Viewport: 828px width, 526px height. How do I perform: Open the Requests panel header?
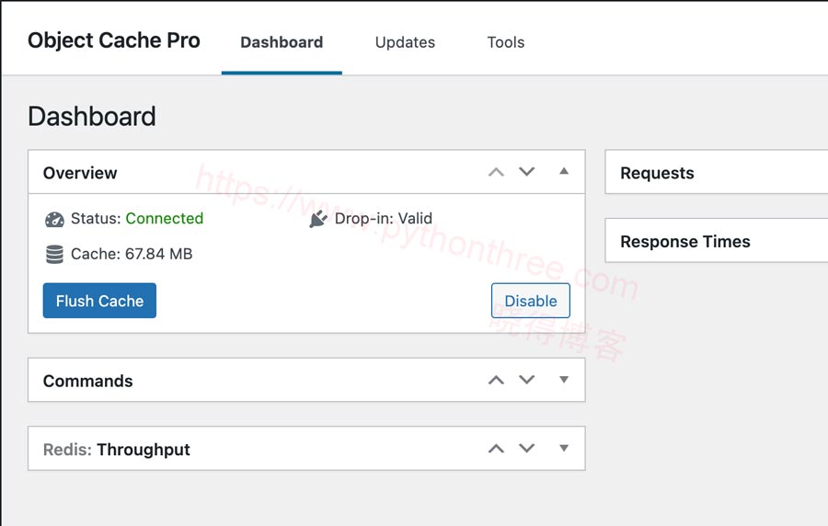716,173
